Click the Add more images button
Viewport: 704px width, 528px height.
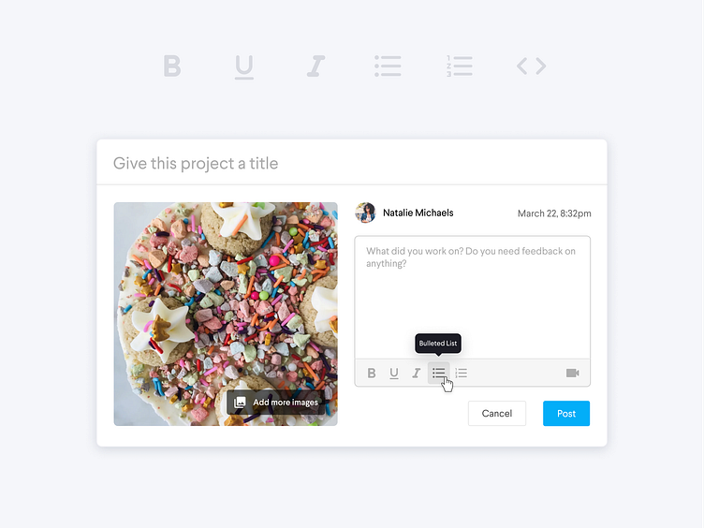click(x=276, y=402)
